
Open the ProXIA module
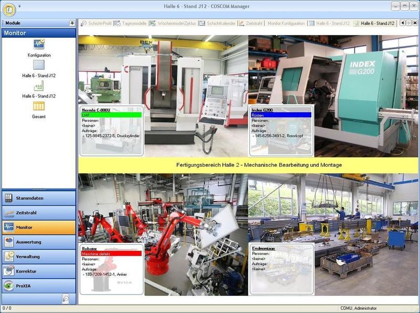pos(39,286)
